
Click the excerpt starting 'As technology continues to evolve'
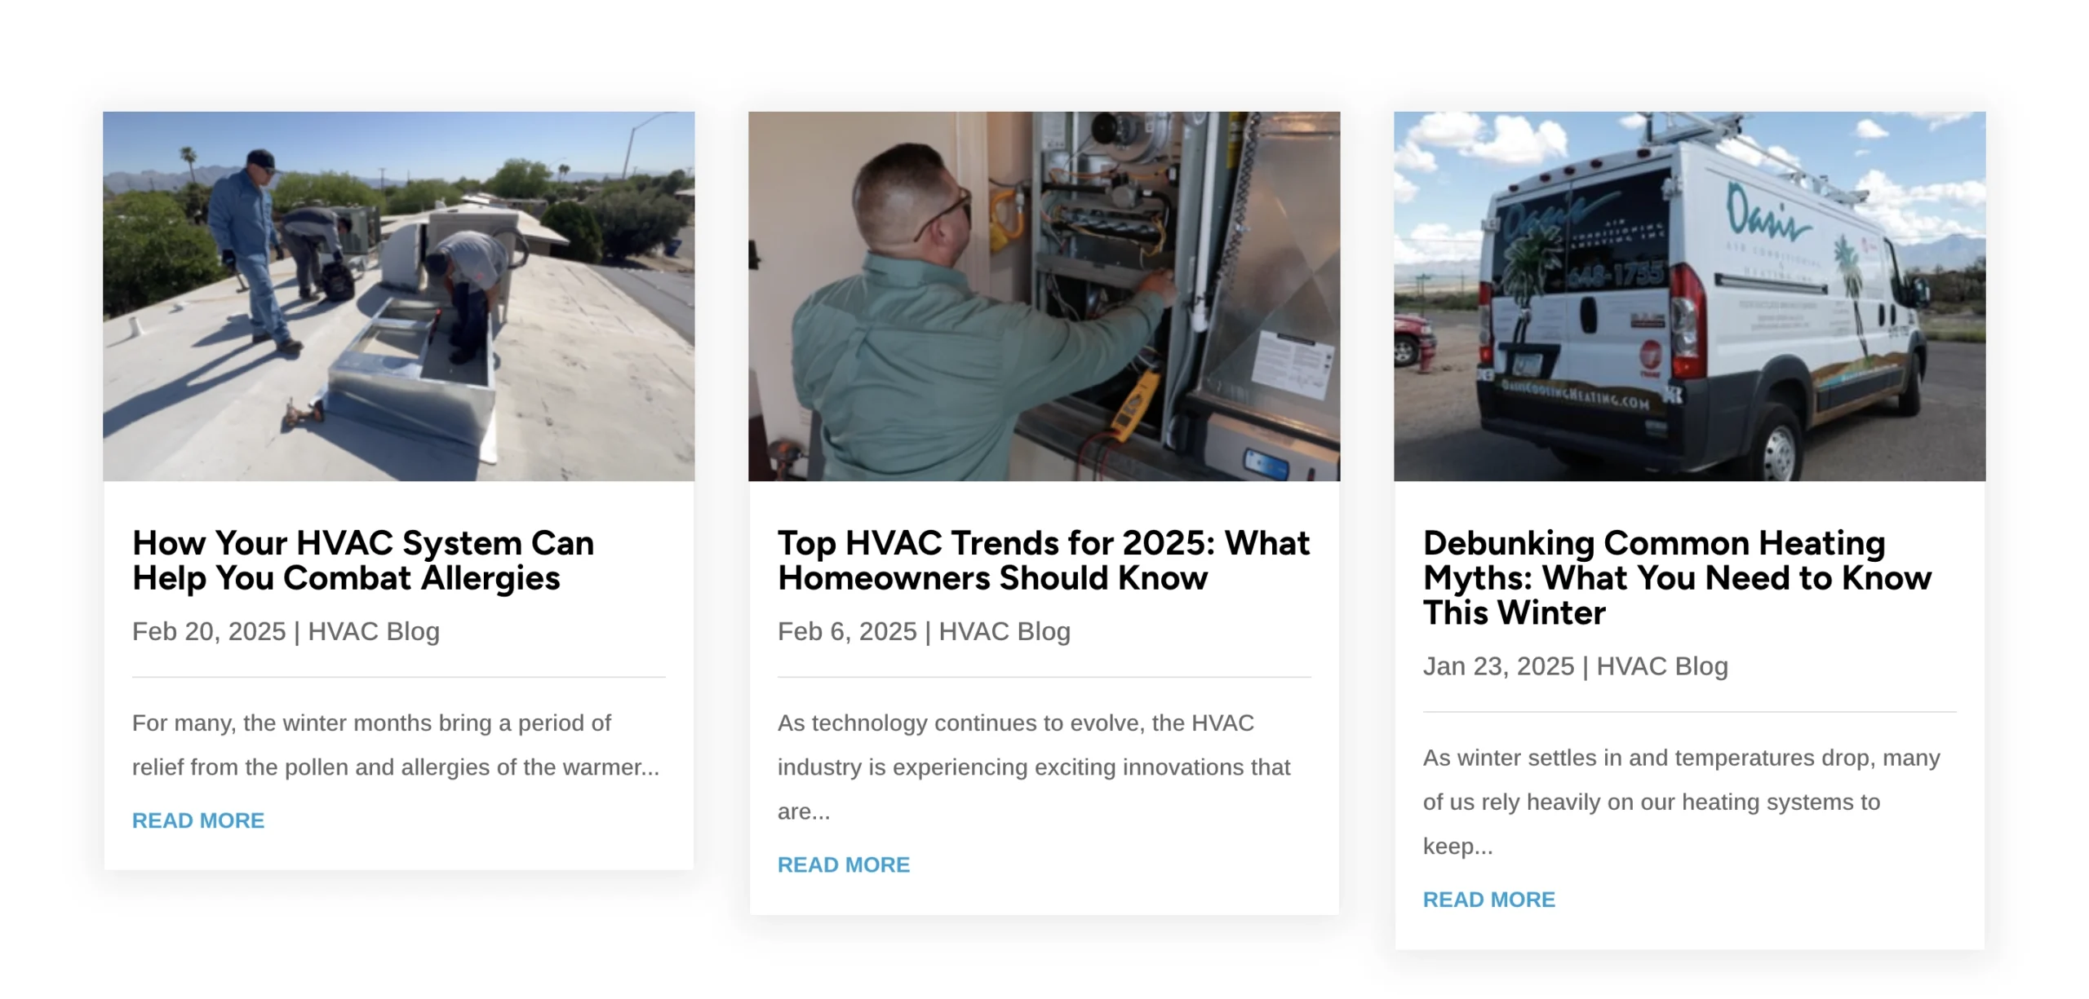point(1034,767)
